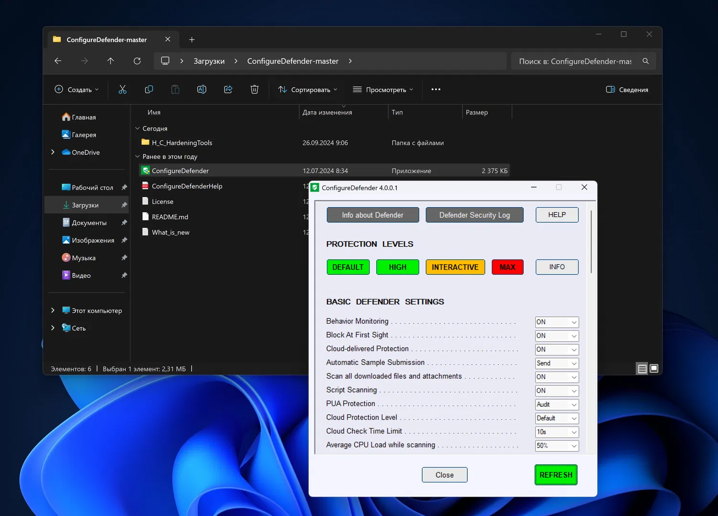Open Defender Security Log
Viewport: 718px width, 516px height.
point(474,215)
